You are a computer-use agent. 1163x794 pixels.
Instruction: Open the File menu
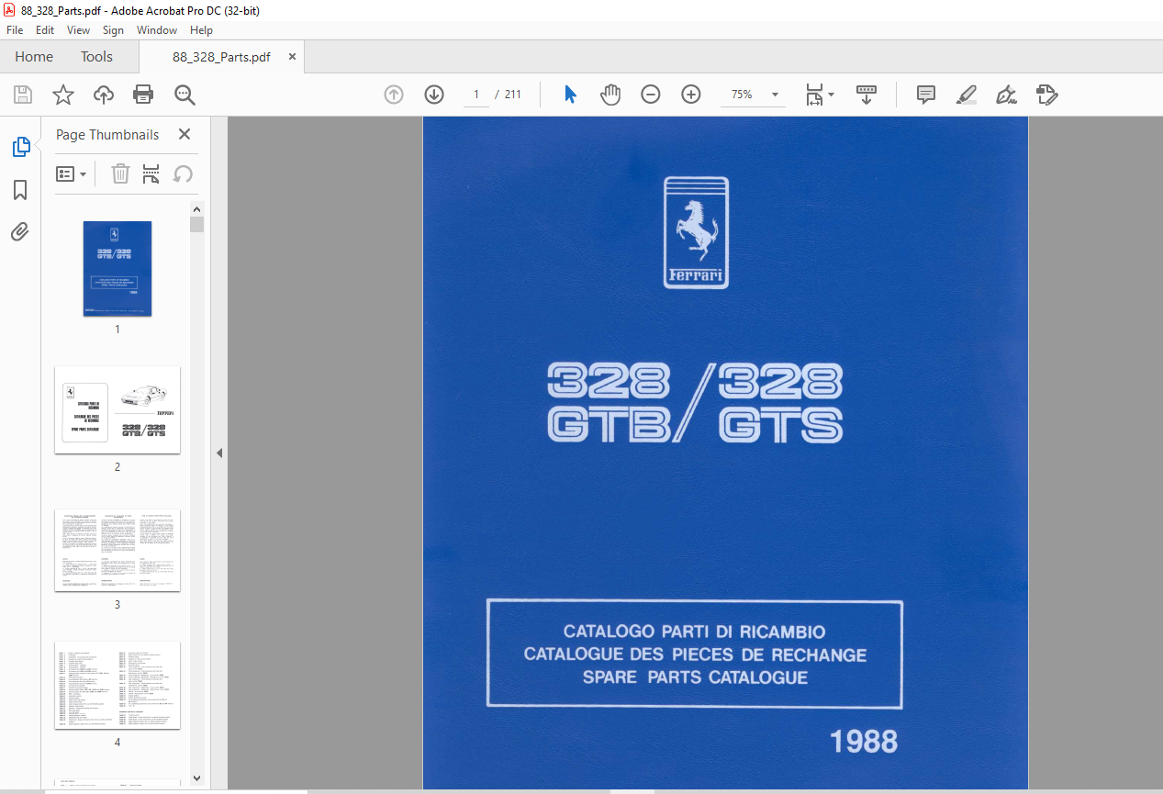point(15,29)
